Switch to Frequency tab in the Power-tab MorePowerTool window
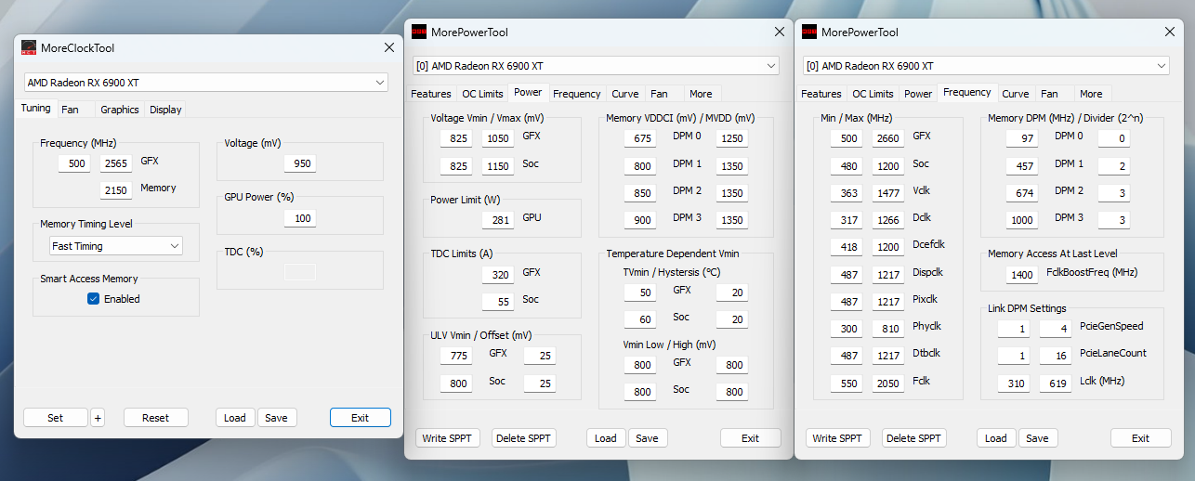The width and height of the screenshot is (1195, 481). (x=577, y=94)
